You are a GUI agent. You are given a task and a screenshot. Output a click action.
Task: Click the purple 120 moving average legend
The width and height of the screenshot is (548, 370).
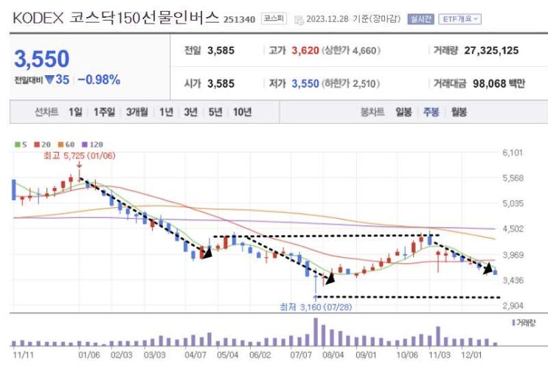92,144
